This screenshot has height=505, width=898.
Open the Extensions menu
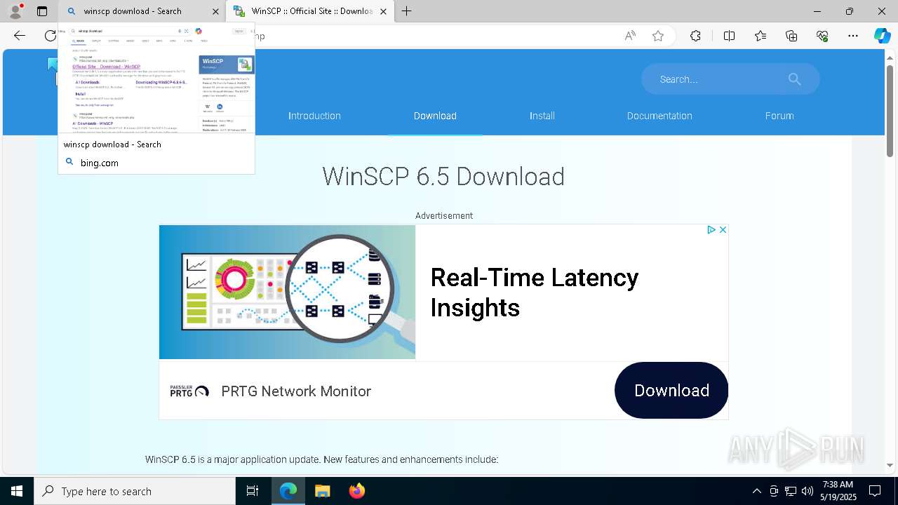[x=695, y=36]
